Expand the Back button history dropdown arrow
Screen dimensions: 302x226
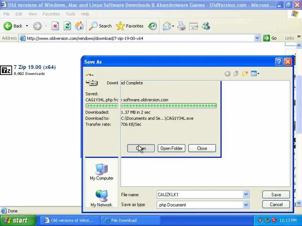(x=27, y=26)
